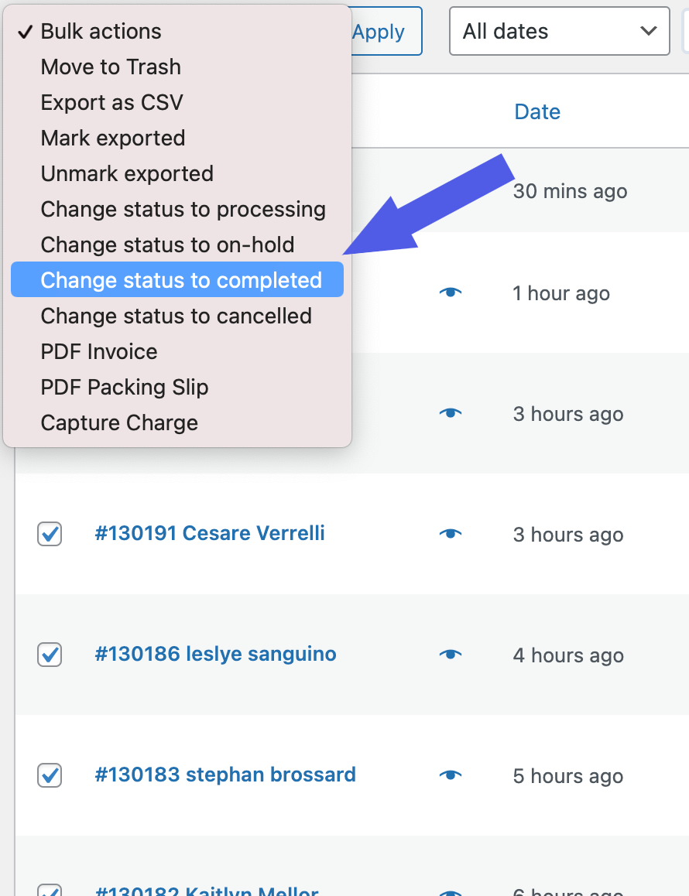Click the preview eye icon for order #130186
689x896 pixels.
coord(450,655)
